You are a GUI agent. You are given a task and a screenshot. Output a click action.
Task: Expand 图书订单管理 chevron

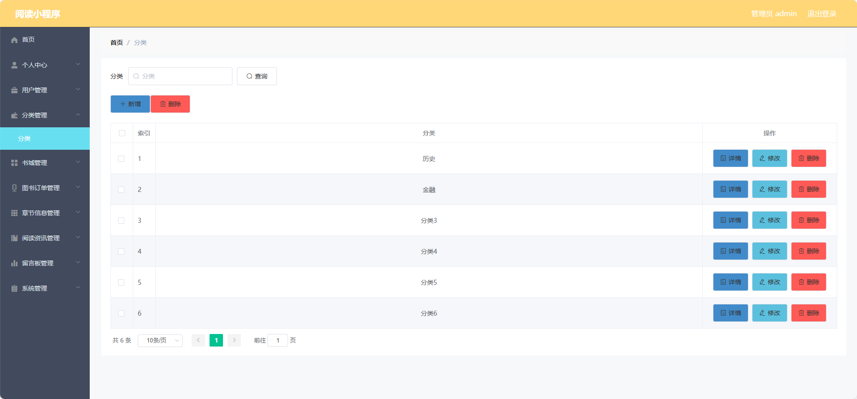coord(78,187)
